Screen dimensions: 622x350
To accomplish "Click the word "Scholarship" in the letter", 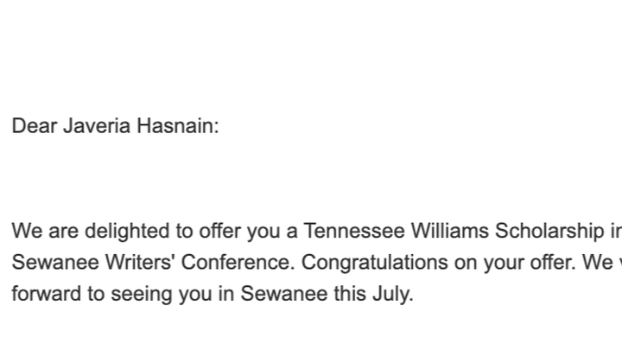I will (549, 231).
